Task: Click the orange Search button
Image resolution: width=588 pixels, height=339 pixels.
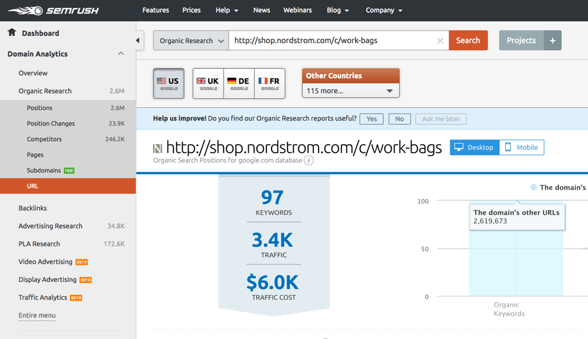Action: [x=468, y=40]
